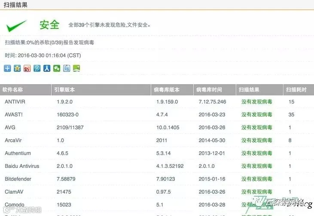Viewport: 314px width, 216px height.
Task: Click the green safe checkmark
Action: pos(16,26)
